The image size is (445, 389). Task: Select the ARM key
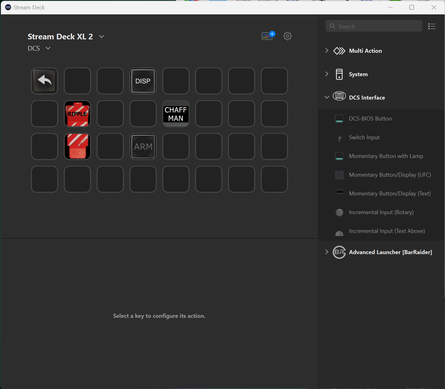(x=143, y=146)
